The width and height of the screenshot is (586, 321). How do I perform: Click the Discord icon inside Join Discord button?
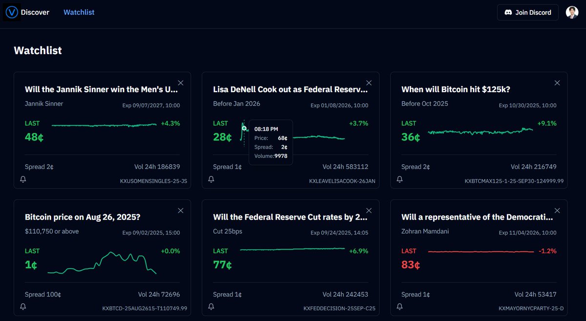(508, 12)
